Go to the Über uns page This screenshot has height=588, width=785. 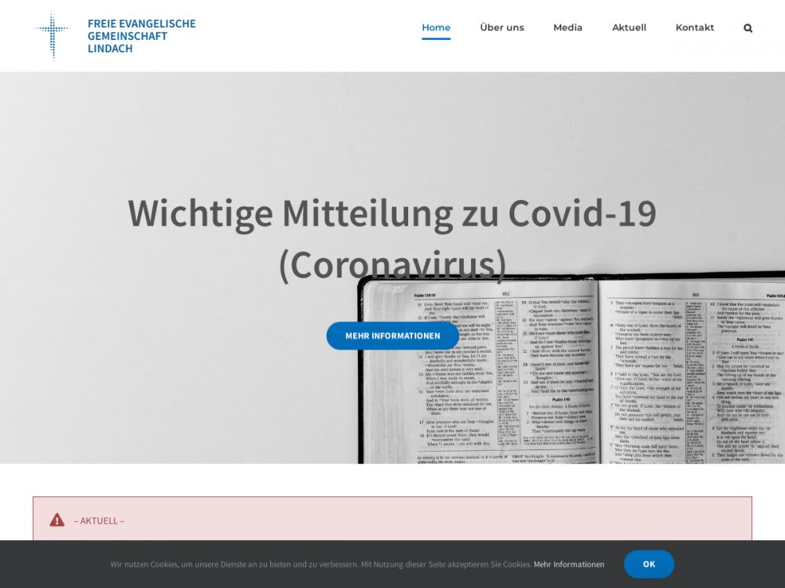click(x=502, y=27)
